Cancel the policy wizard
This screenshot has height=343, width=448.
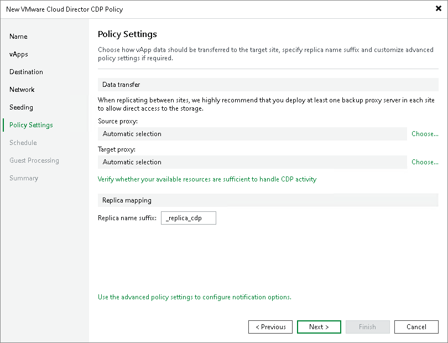coord(416,327)
